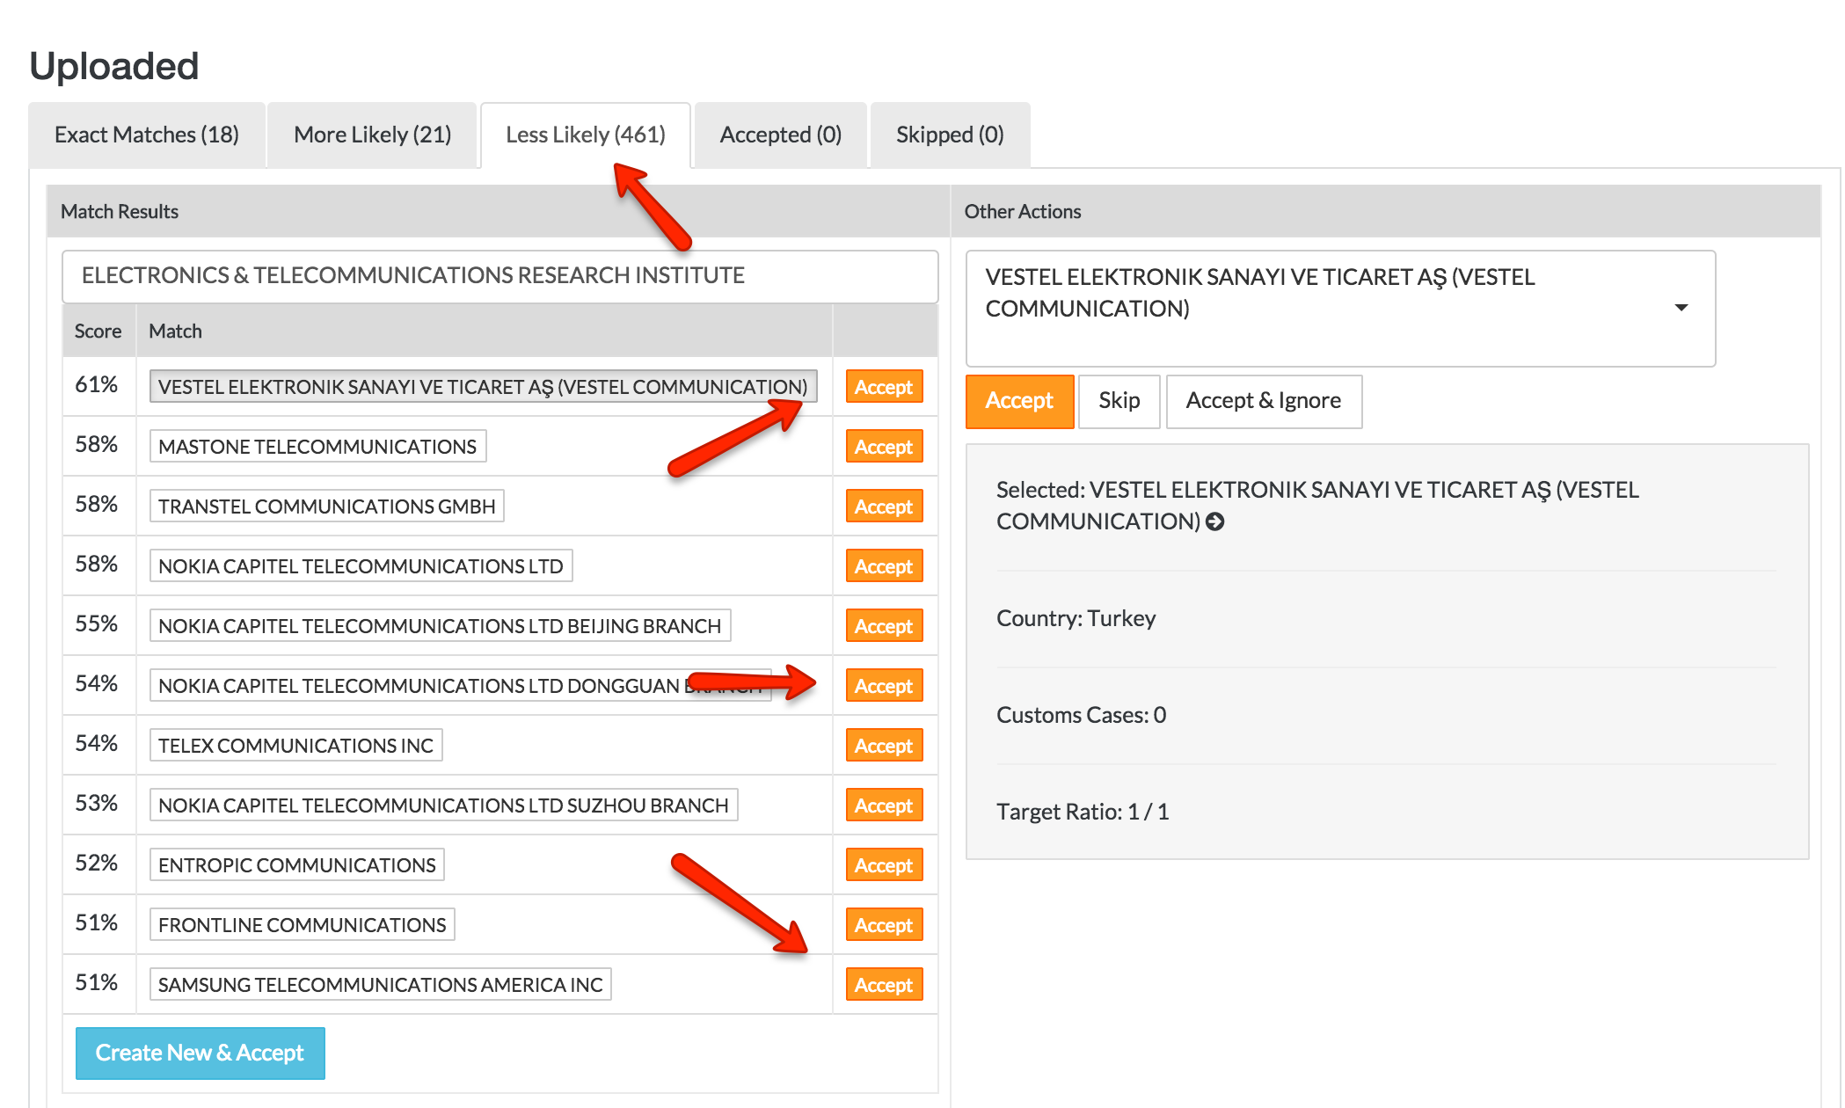Accept MASTONE TELECOMMUNICATIONS match row
Viewport: 1845px width, 1108px height.
[883, 447]
